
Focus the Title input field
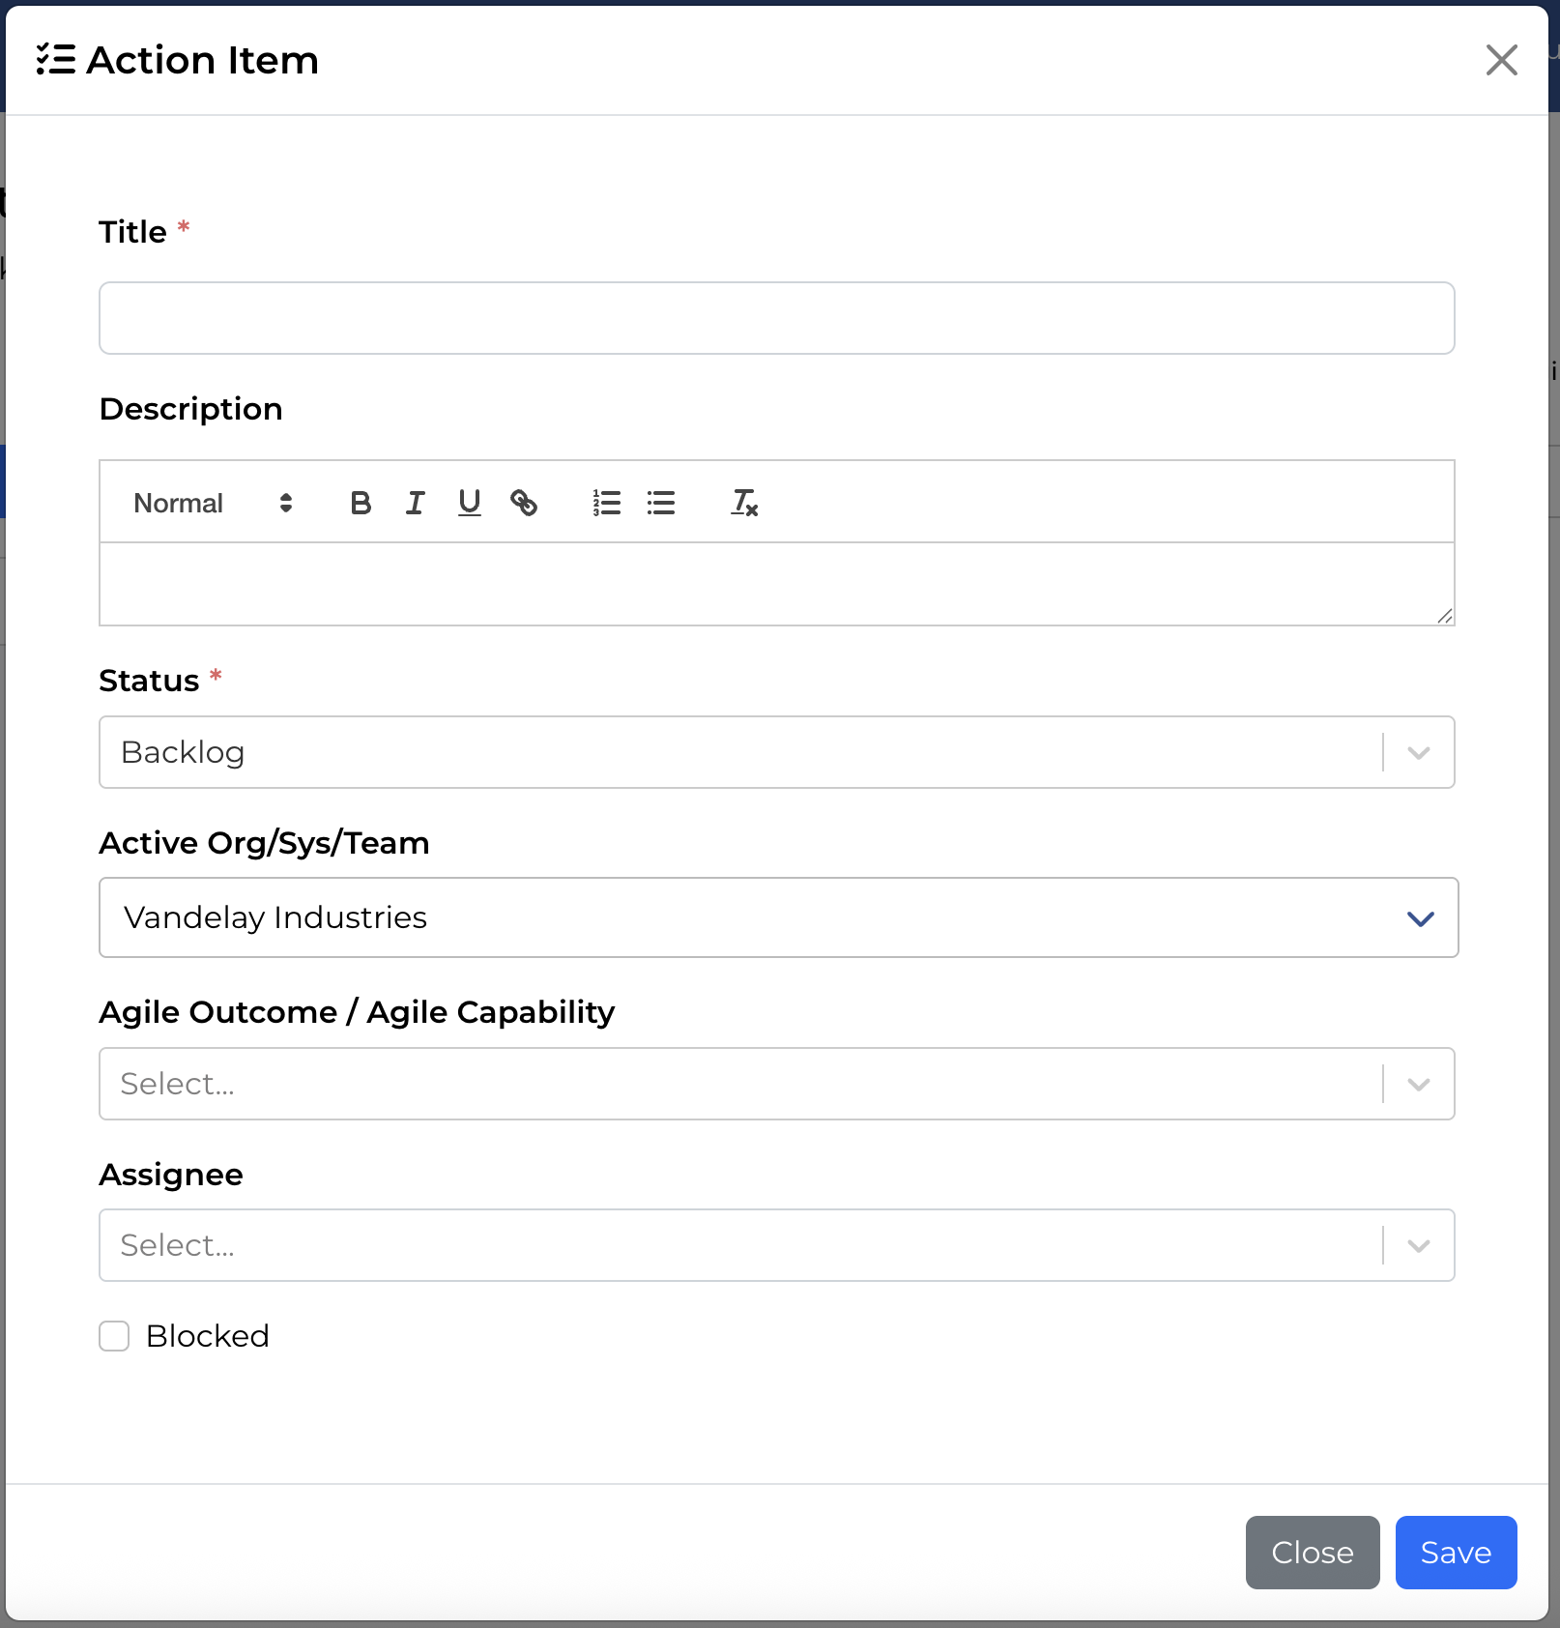point(776,318)
